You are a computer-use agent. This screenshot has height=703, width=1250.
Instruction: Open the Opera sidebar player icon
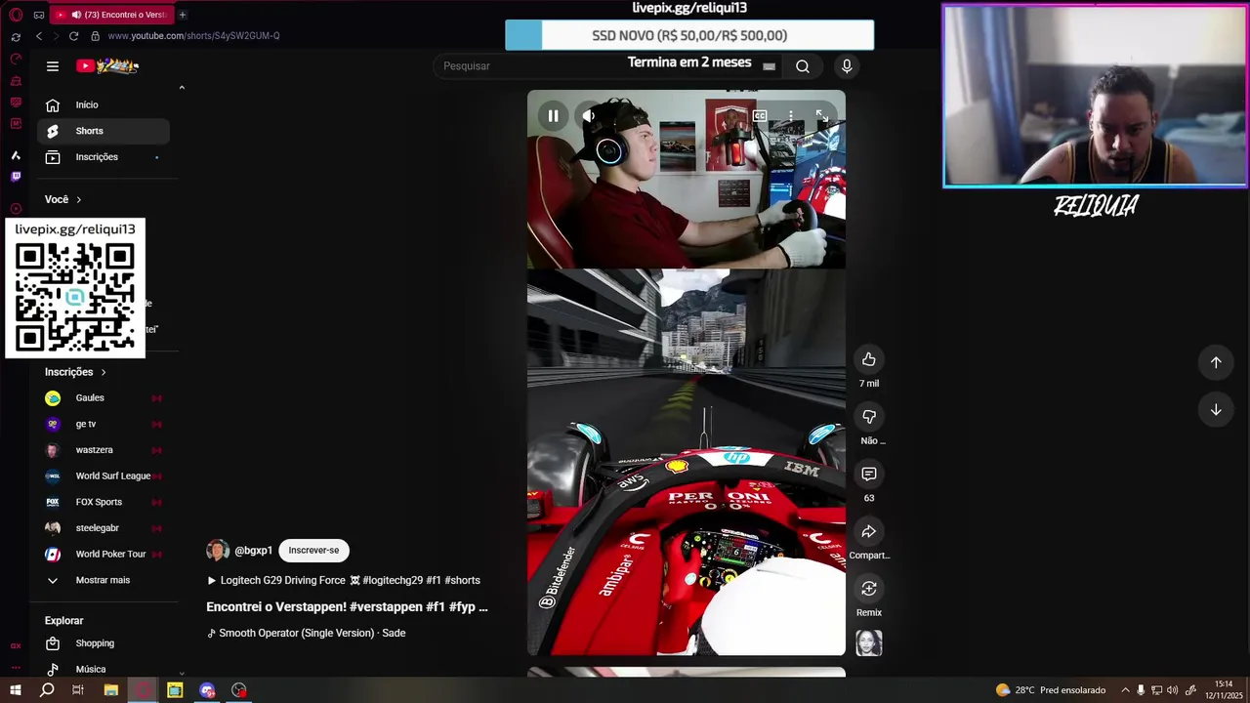[x=16, y=209]
